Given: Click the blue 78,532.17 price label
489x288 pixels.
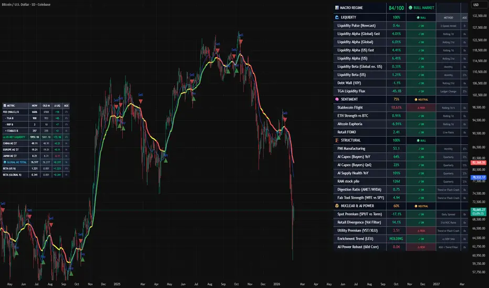Looking at the screenshot, I should pos(479,178).
